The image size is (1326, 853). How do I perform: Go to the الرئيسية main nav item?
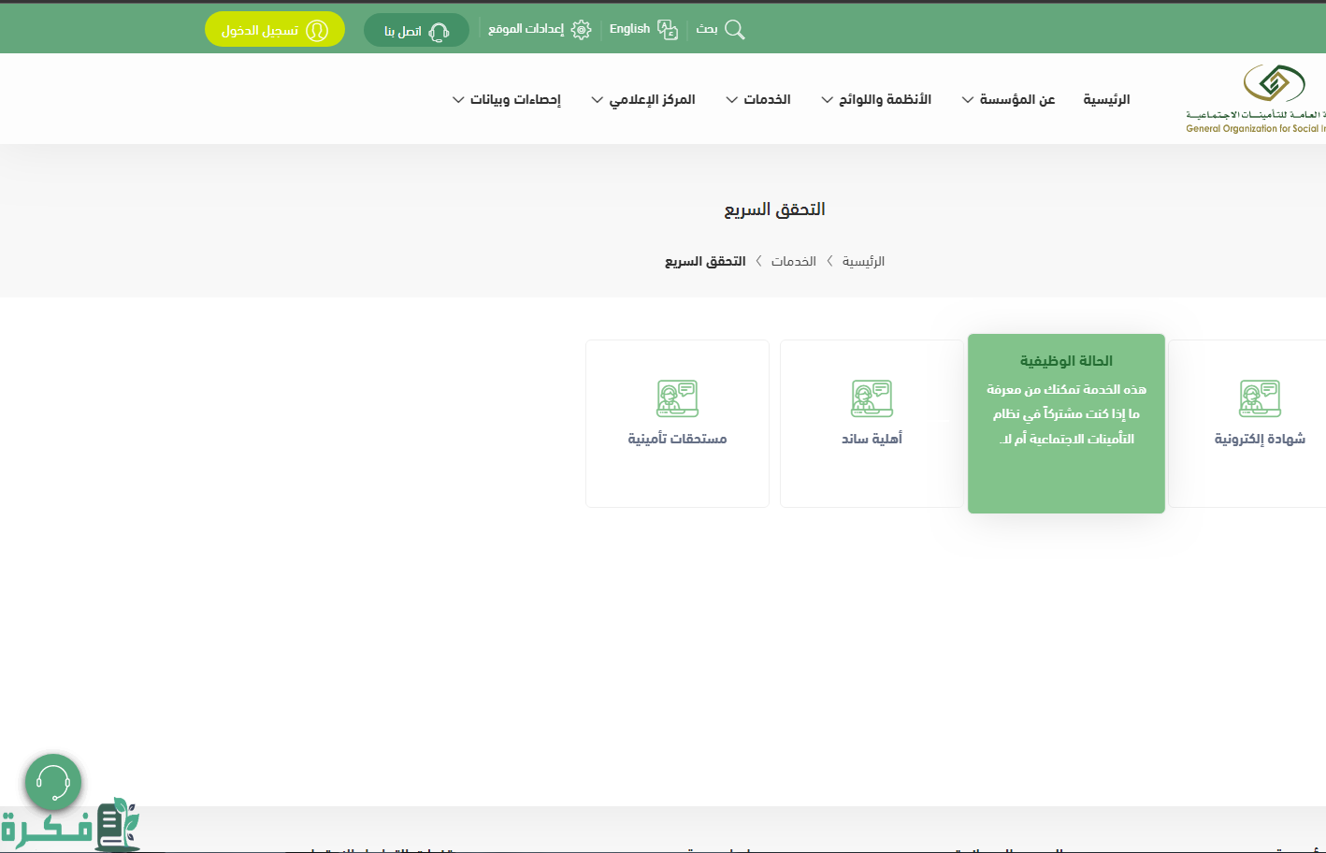(x=1106, y=100)
